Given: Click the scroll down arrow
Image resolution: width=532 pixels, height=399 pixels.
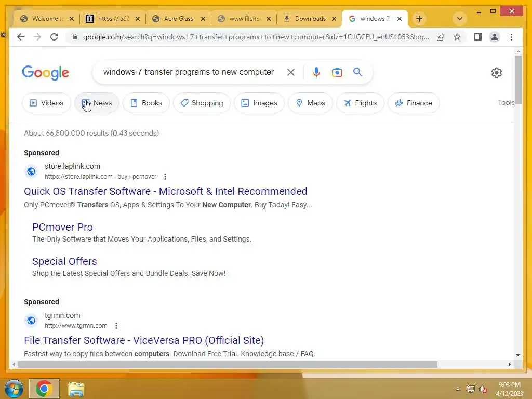Looking at the screenshot, I should pyautogui.click(x=518, y=355).
